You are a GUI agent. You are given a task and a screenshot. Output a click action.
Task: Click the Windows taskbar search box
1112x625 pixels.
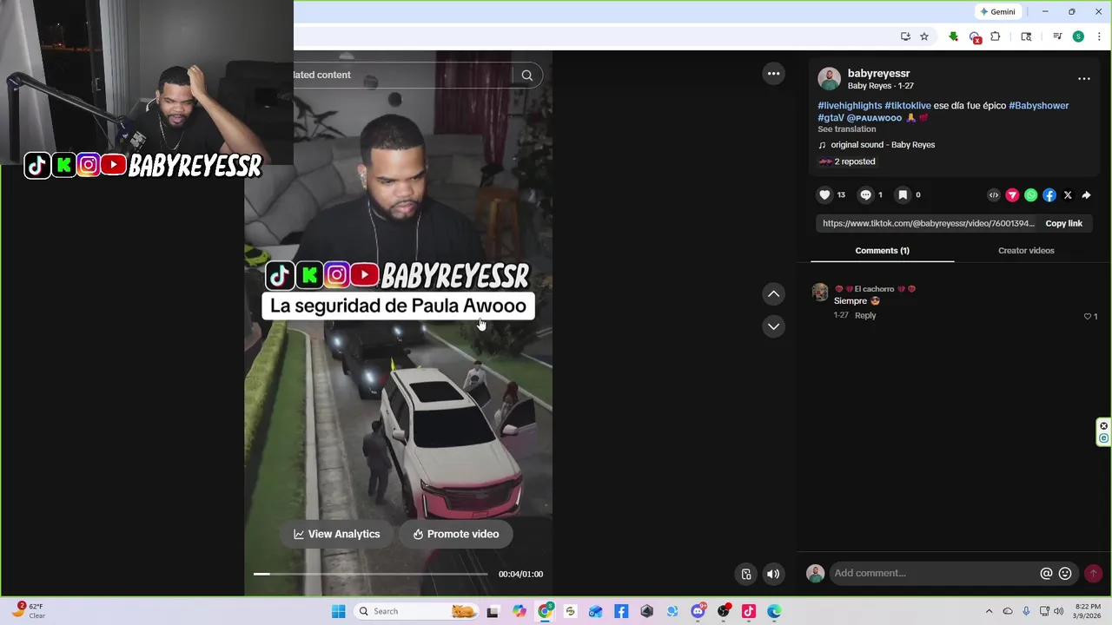pos(416,612)
